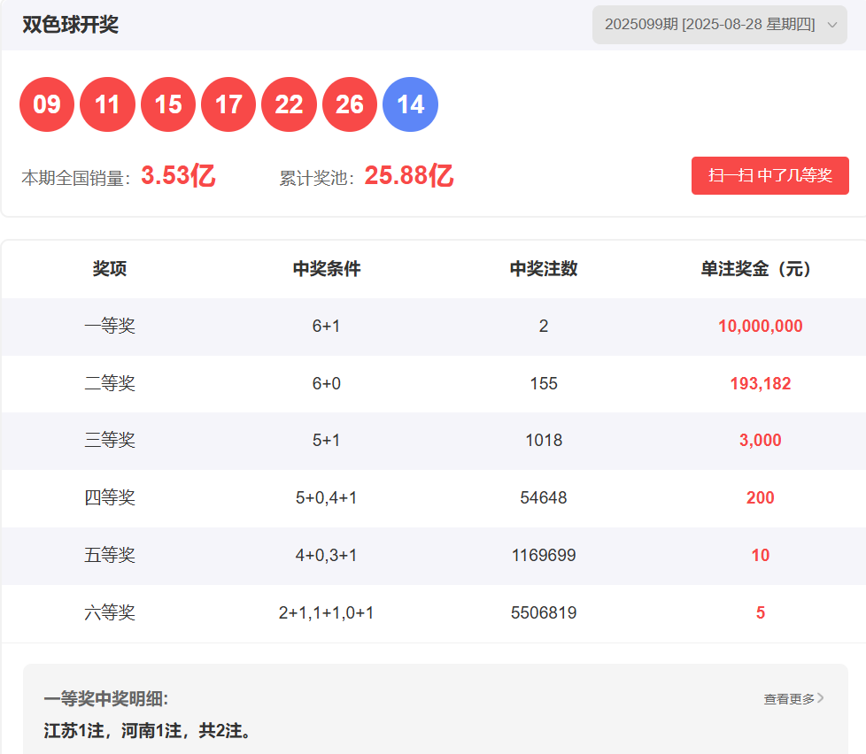Select the 一等奖 row label

point(110,327)
